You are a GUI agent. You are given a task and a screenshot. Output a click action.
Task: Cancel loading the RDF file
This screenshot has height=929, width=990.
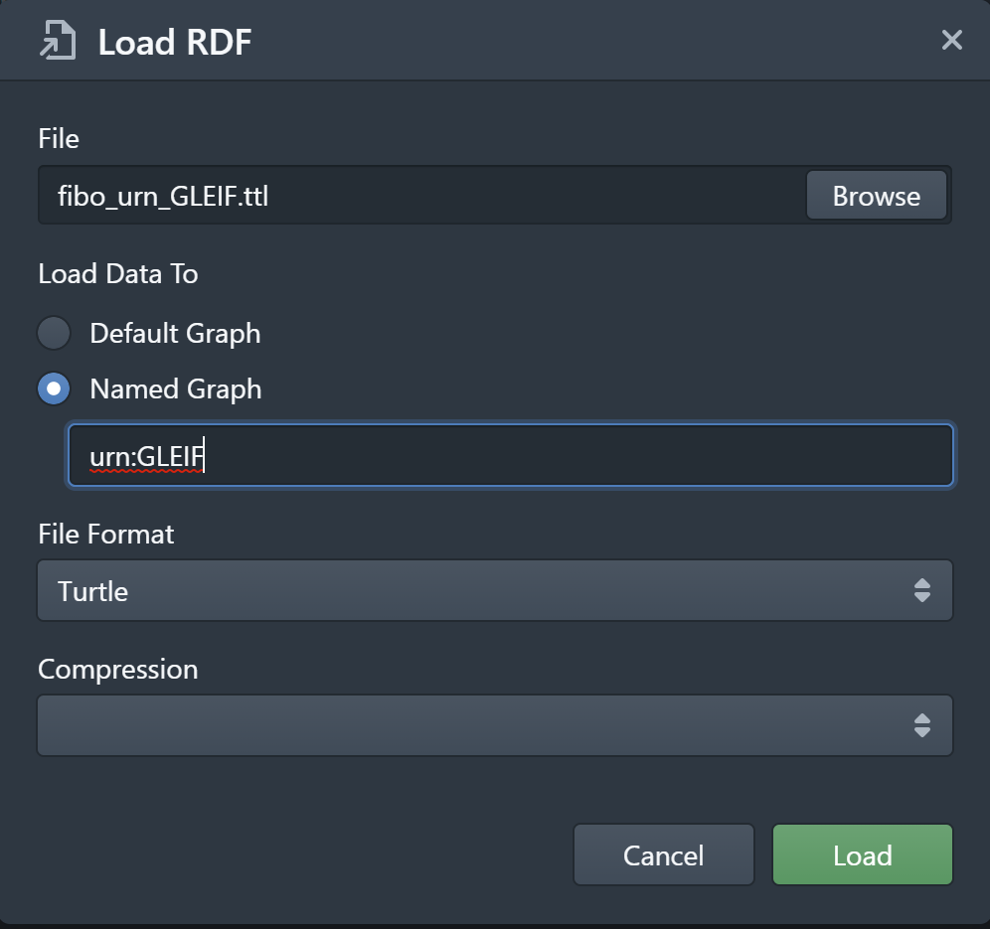664,855
